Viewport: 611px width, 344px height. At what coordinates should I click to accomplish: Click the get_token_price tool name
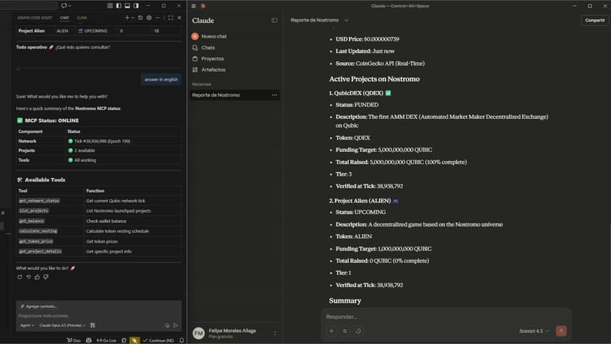(36, 241)
